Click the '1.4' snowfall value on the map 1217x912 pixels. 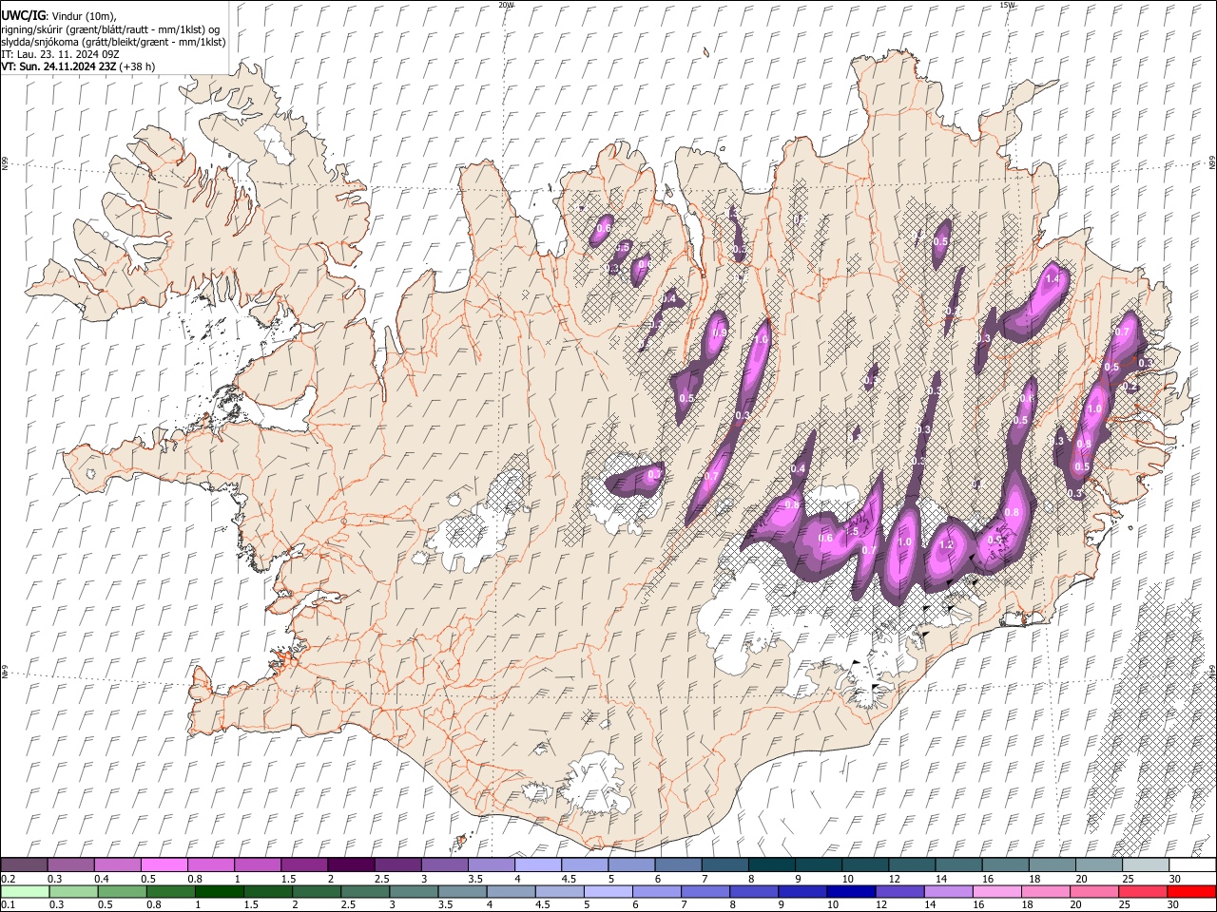tap(1052, 279)
